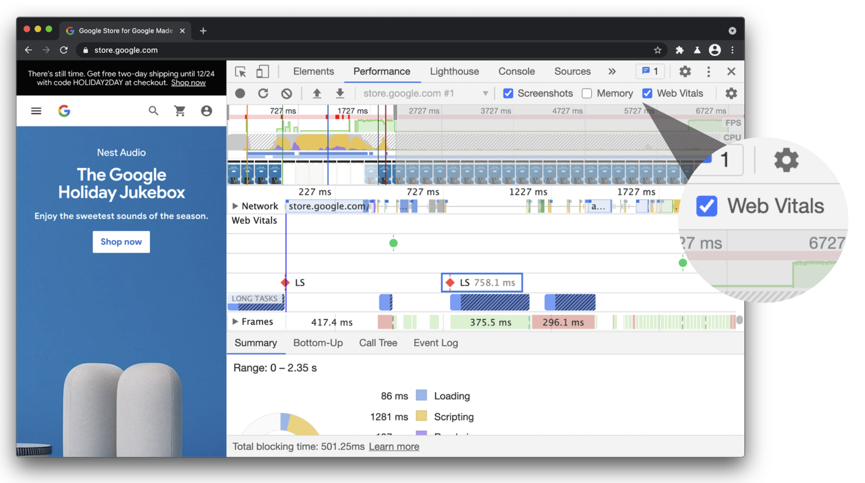The width and height of the screenshot is (865, 483).
Task: Disable the Screenshots checkbox
Action: (508, 93)
